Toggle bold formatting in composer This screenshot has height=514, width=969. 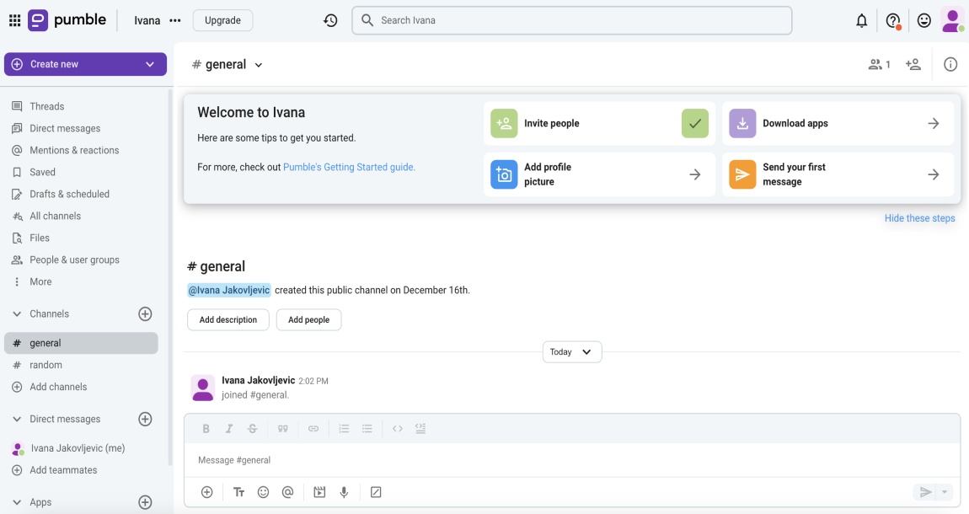coord(206,429)
